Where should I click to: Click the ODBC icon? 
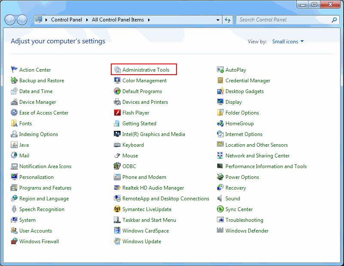pos(117,166)
